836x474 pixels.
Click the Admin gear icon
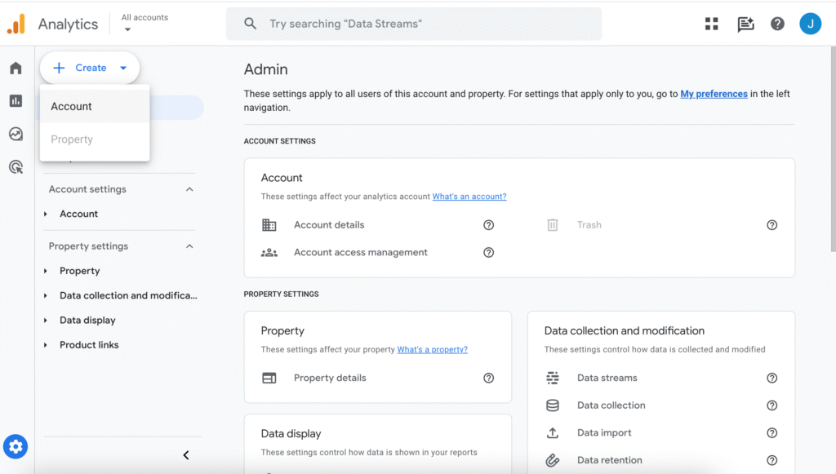pyautogui.click(x=16, y=446)
